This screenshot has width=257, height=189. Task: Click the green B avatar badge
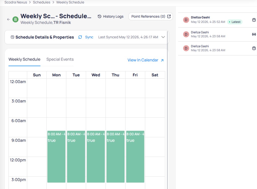coord(15,20)
